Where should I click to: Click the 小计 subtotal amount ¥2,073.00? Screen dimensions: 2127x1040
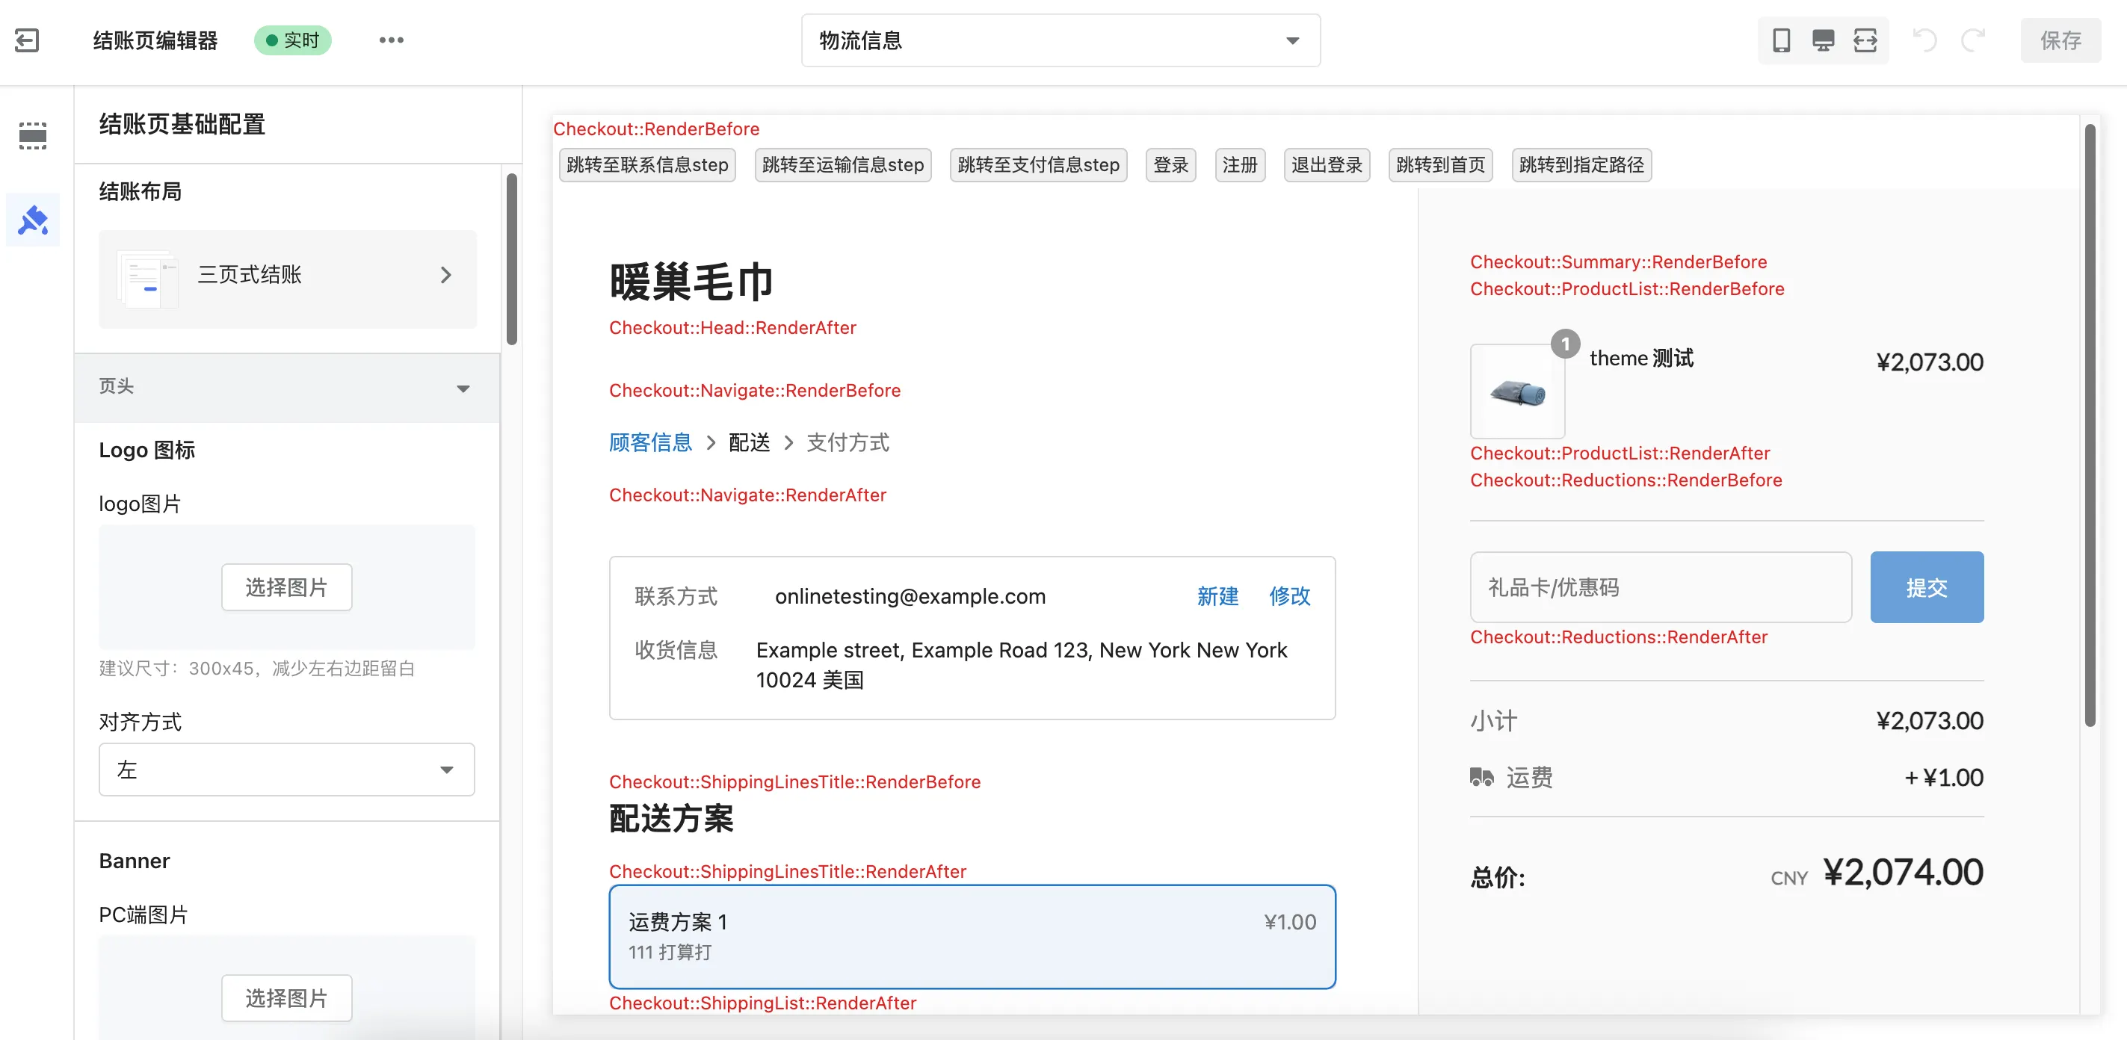click(1930, 720)
